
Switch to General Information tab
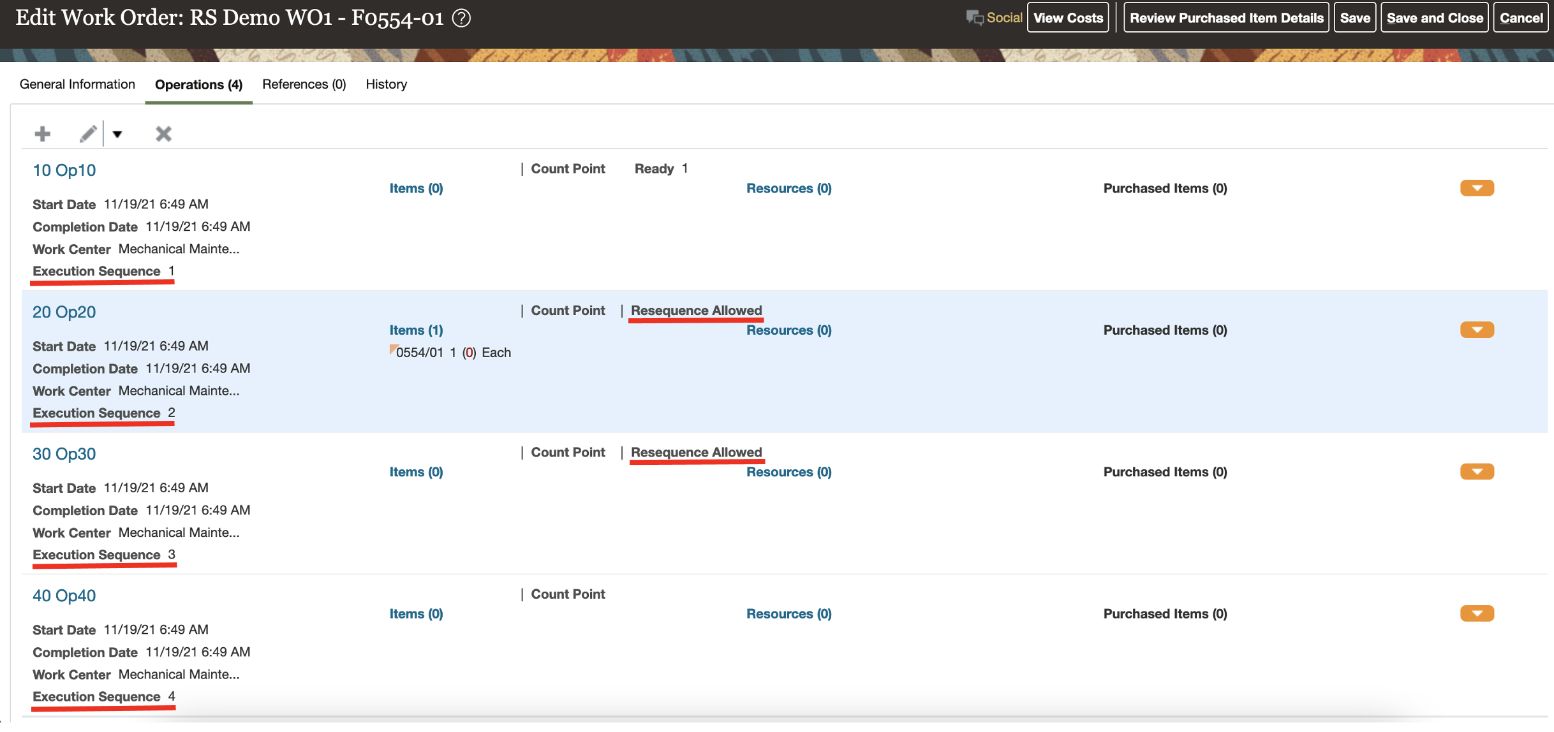(77, 84)
